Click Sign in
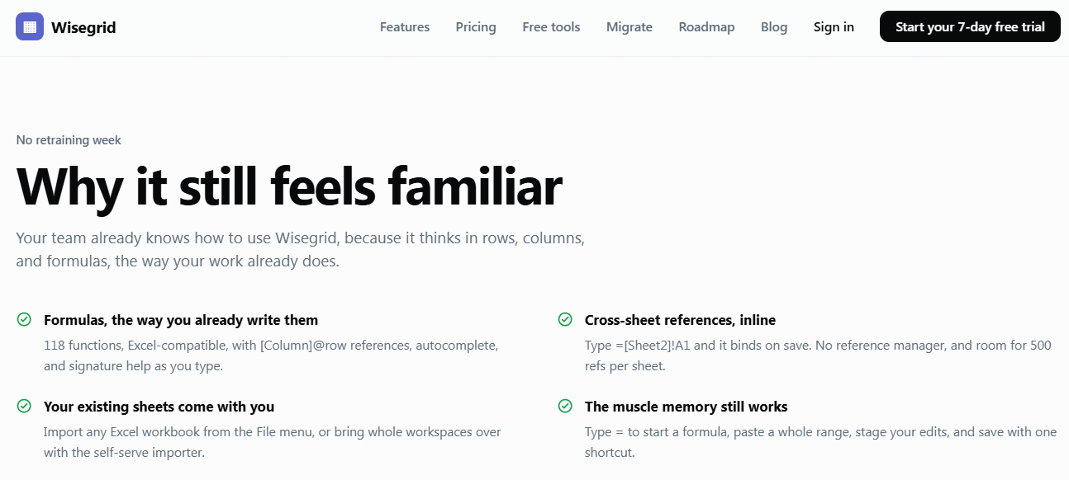Screen dimensions: 1069x480 click(x=834, y=27)
